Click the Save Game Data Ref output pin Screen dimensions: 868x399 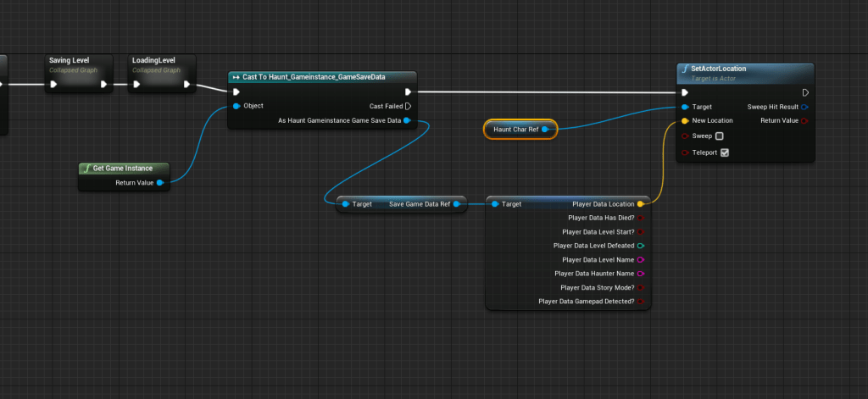pos(456,204)
